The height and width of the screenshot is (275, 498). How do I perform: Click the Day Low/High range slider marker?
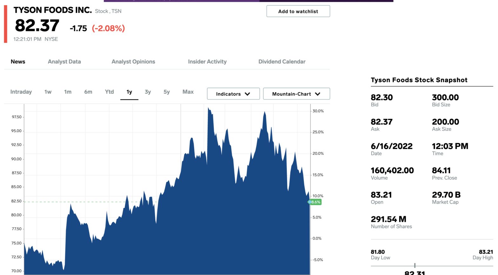(x=415, y=265)
